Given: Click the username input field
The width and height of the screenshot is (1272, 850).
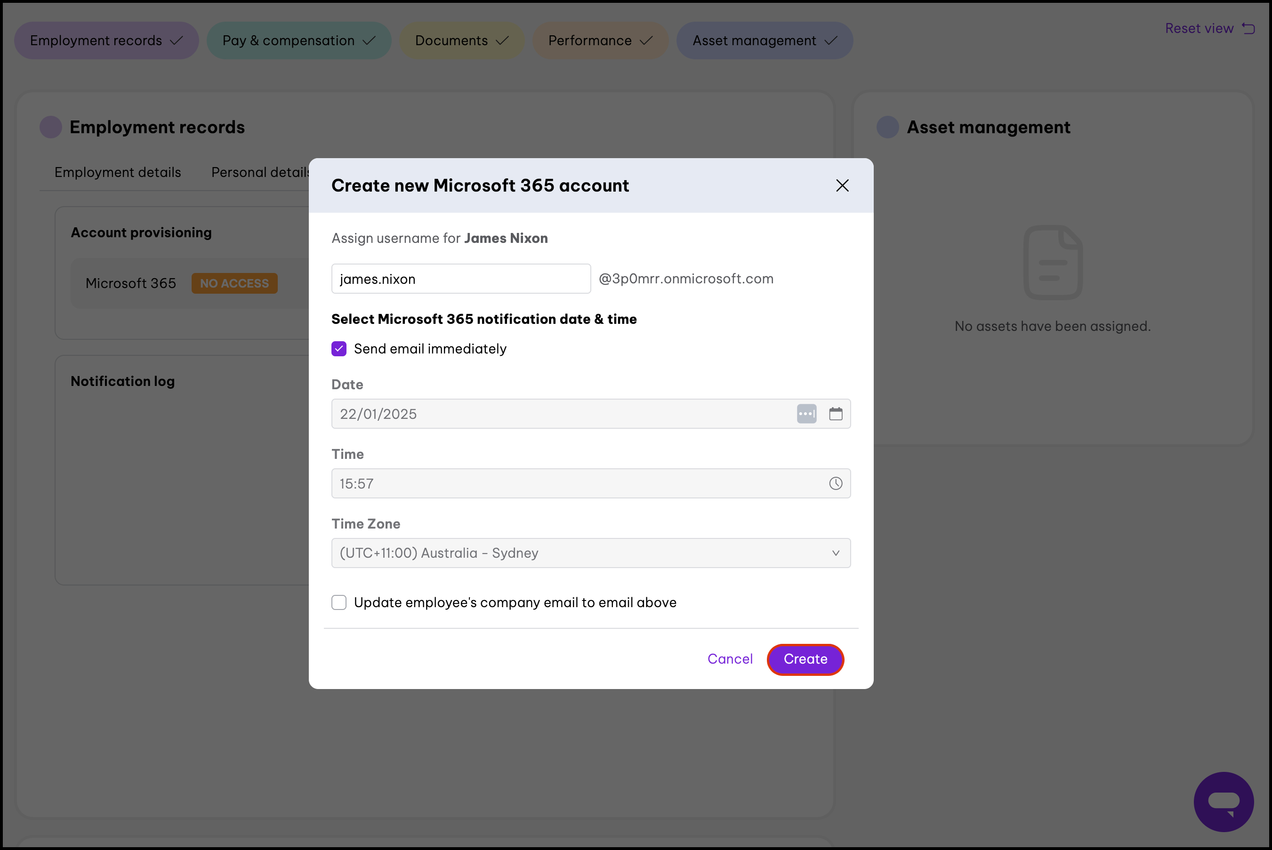Looking at the screenshot, I should (x=461, y=279).
